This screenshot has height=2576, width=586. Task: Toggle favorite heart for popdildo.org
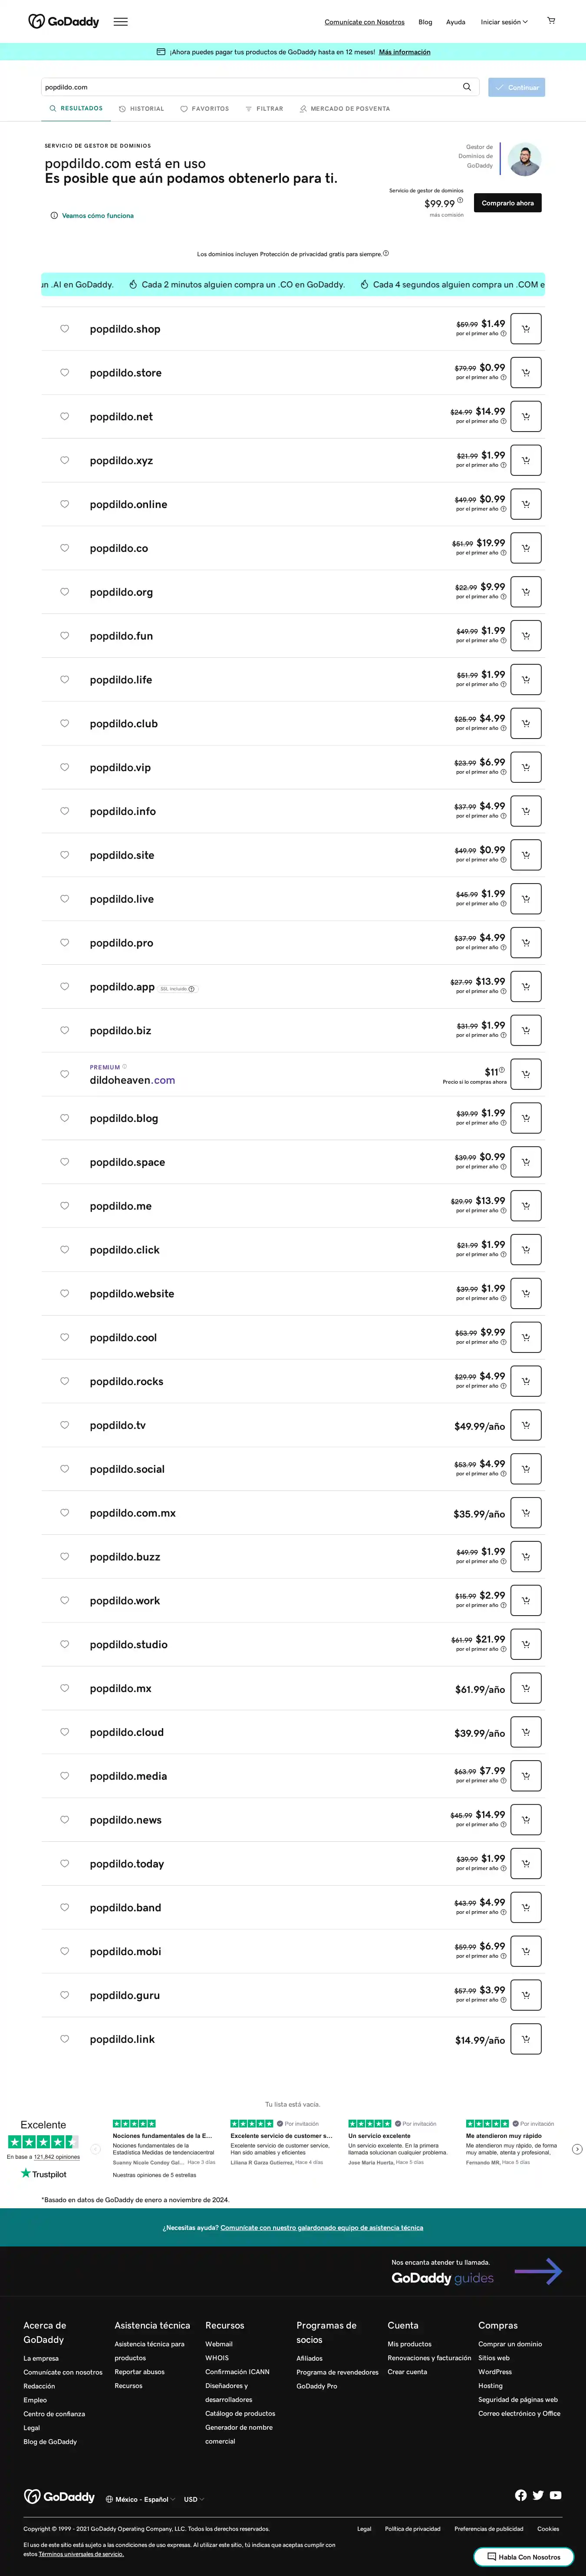pyautogui.click(x=64, y=592)
